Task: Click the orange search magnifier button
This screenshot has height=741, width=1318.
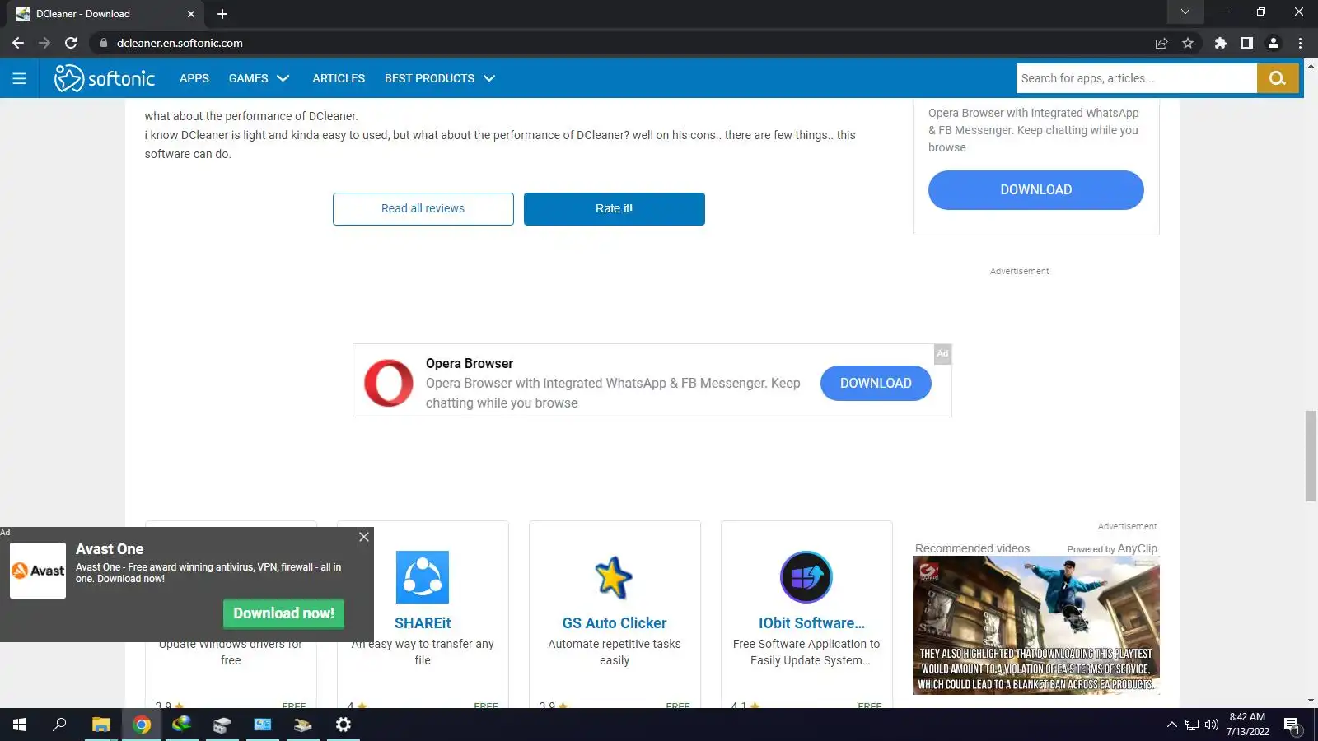Action: click(x=1278, y=78)
